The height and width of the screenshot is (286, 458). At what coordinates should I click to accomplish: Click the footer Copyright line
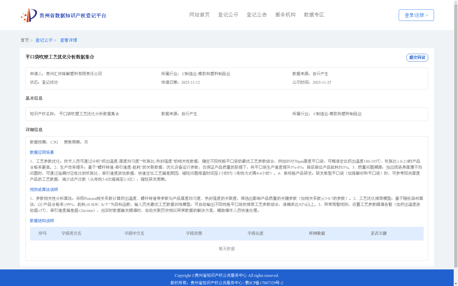(227, 275)
